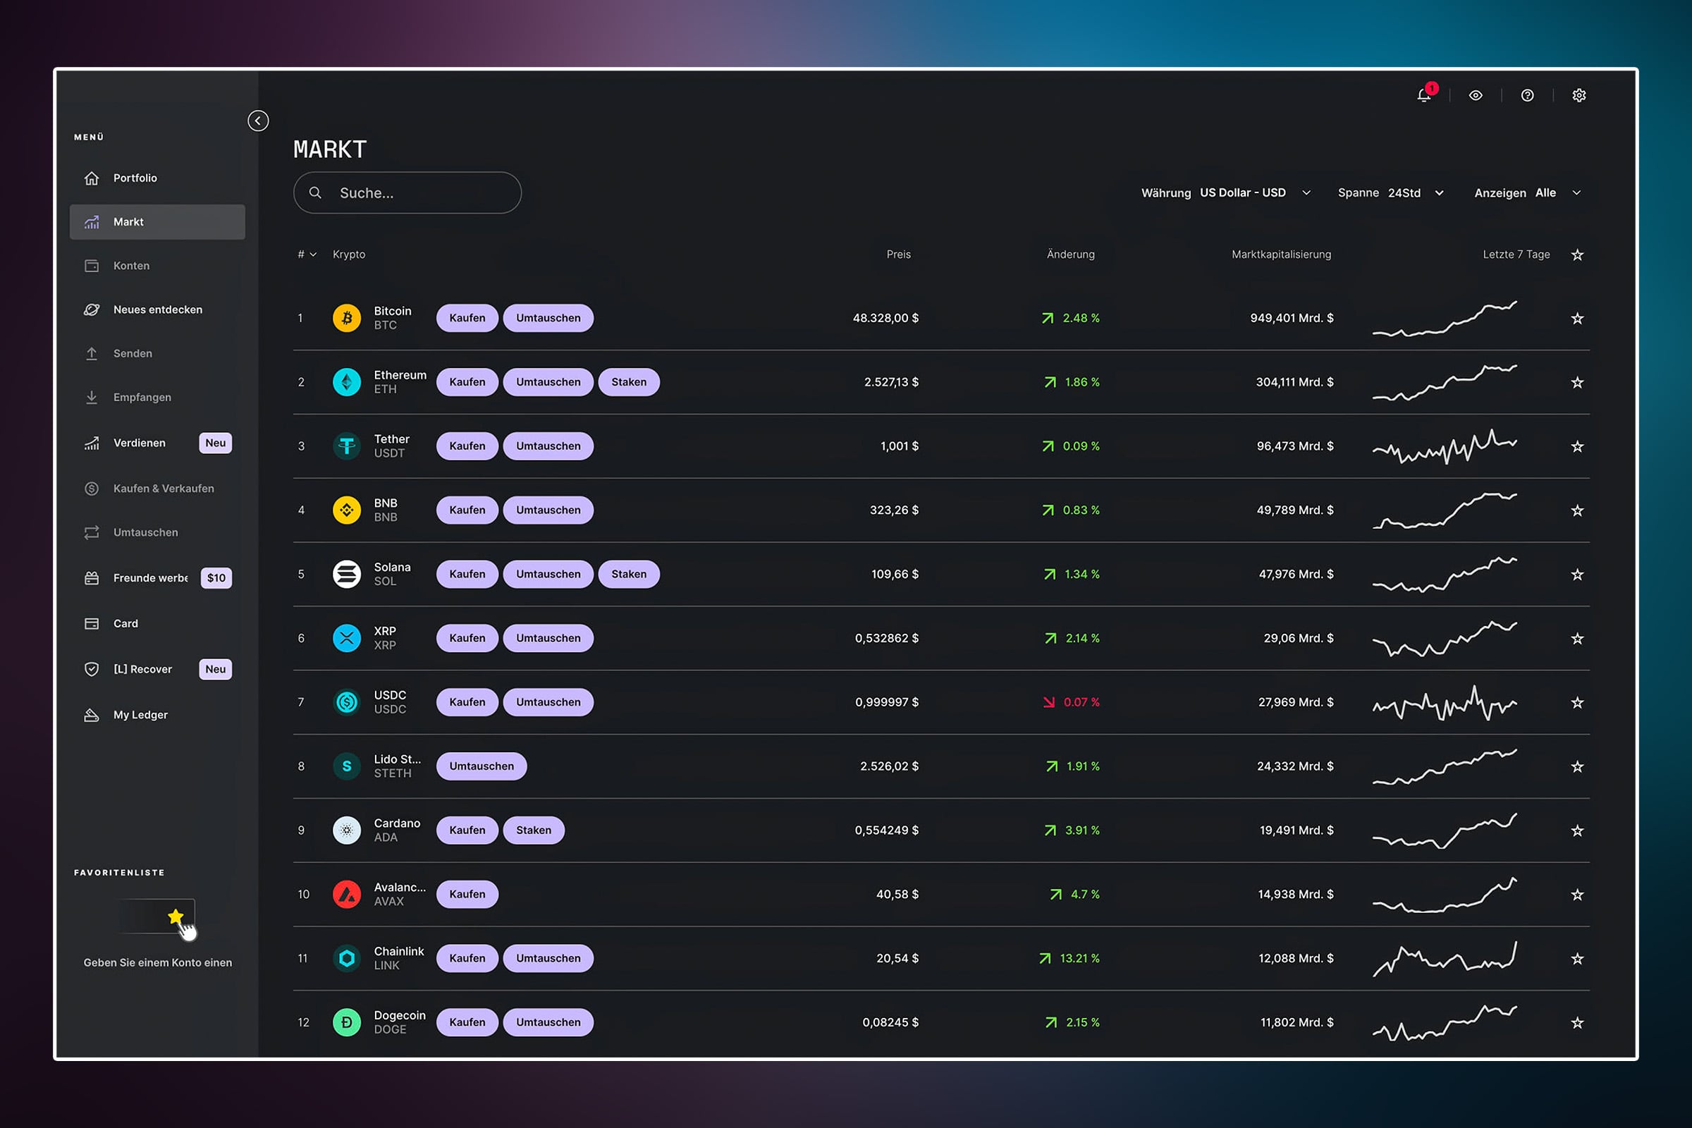Open the Spanne 24Std dropdown
This screenshot has height=1128, width=1692.
[x=1390, y=192]
